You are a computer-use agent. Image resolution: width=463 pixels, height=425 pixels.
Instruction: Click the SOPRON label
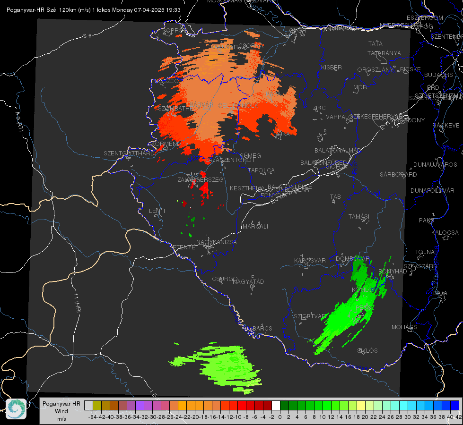174,30
